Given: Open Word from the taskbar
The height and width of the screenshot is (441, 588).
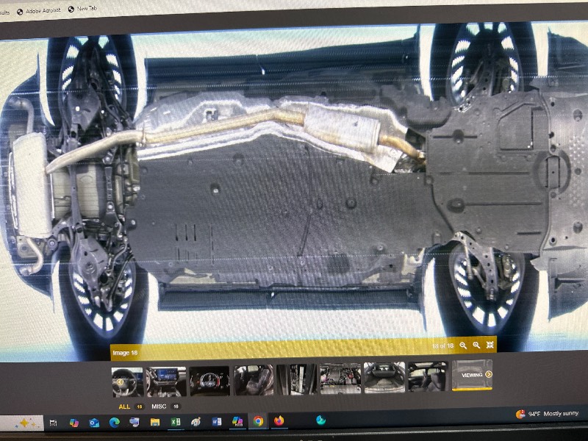Looking at the screenshot, I should point(216,422).
